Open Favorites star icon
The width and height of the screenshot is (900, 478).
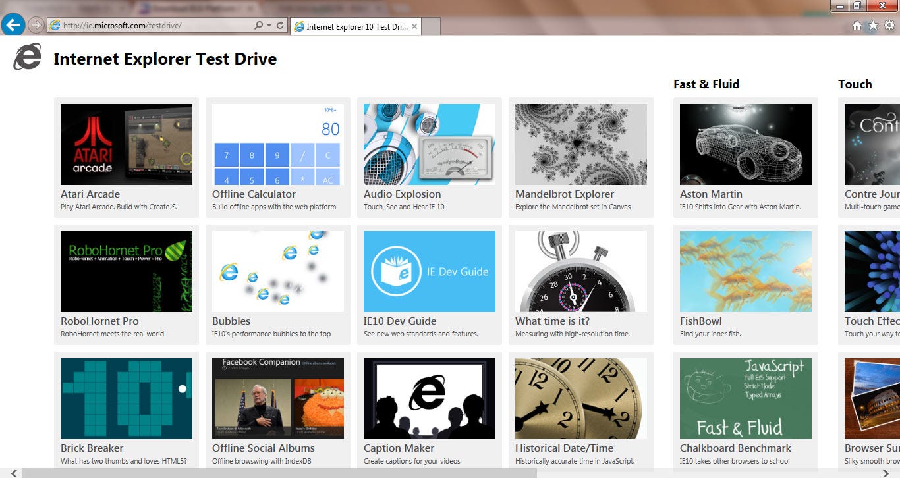click(873, 26)
